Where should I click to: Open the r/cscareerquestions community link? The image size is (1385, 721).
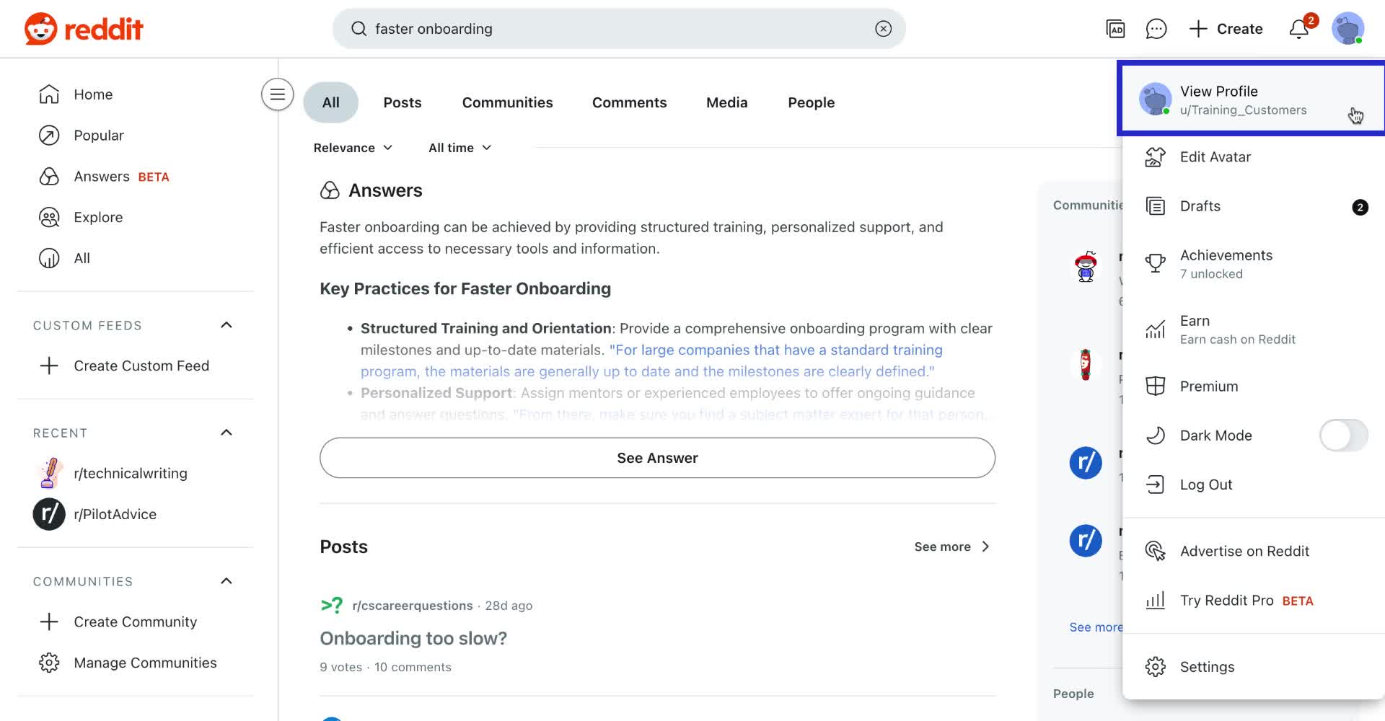point(412,605)
